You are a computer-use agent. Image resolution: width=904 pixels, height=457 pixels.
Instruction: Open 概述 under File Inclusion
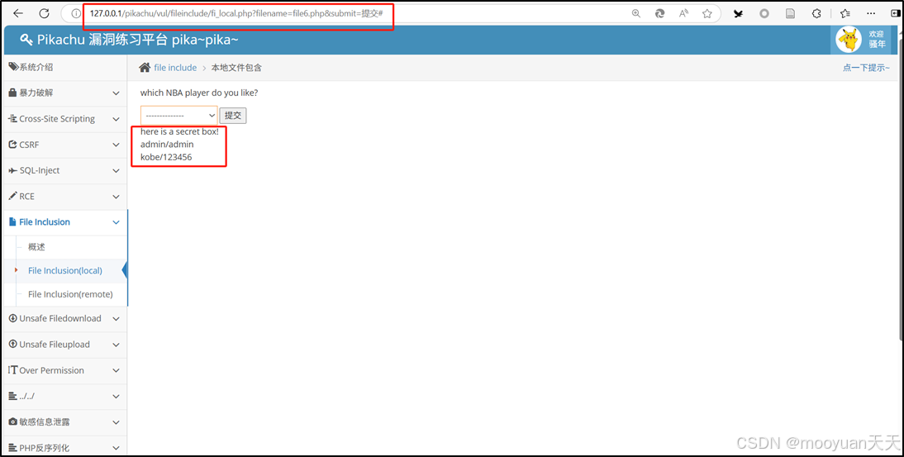click(x=36, y=246)
